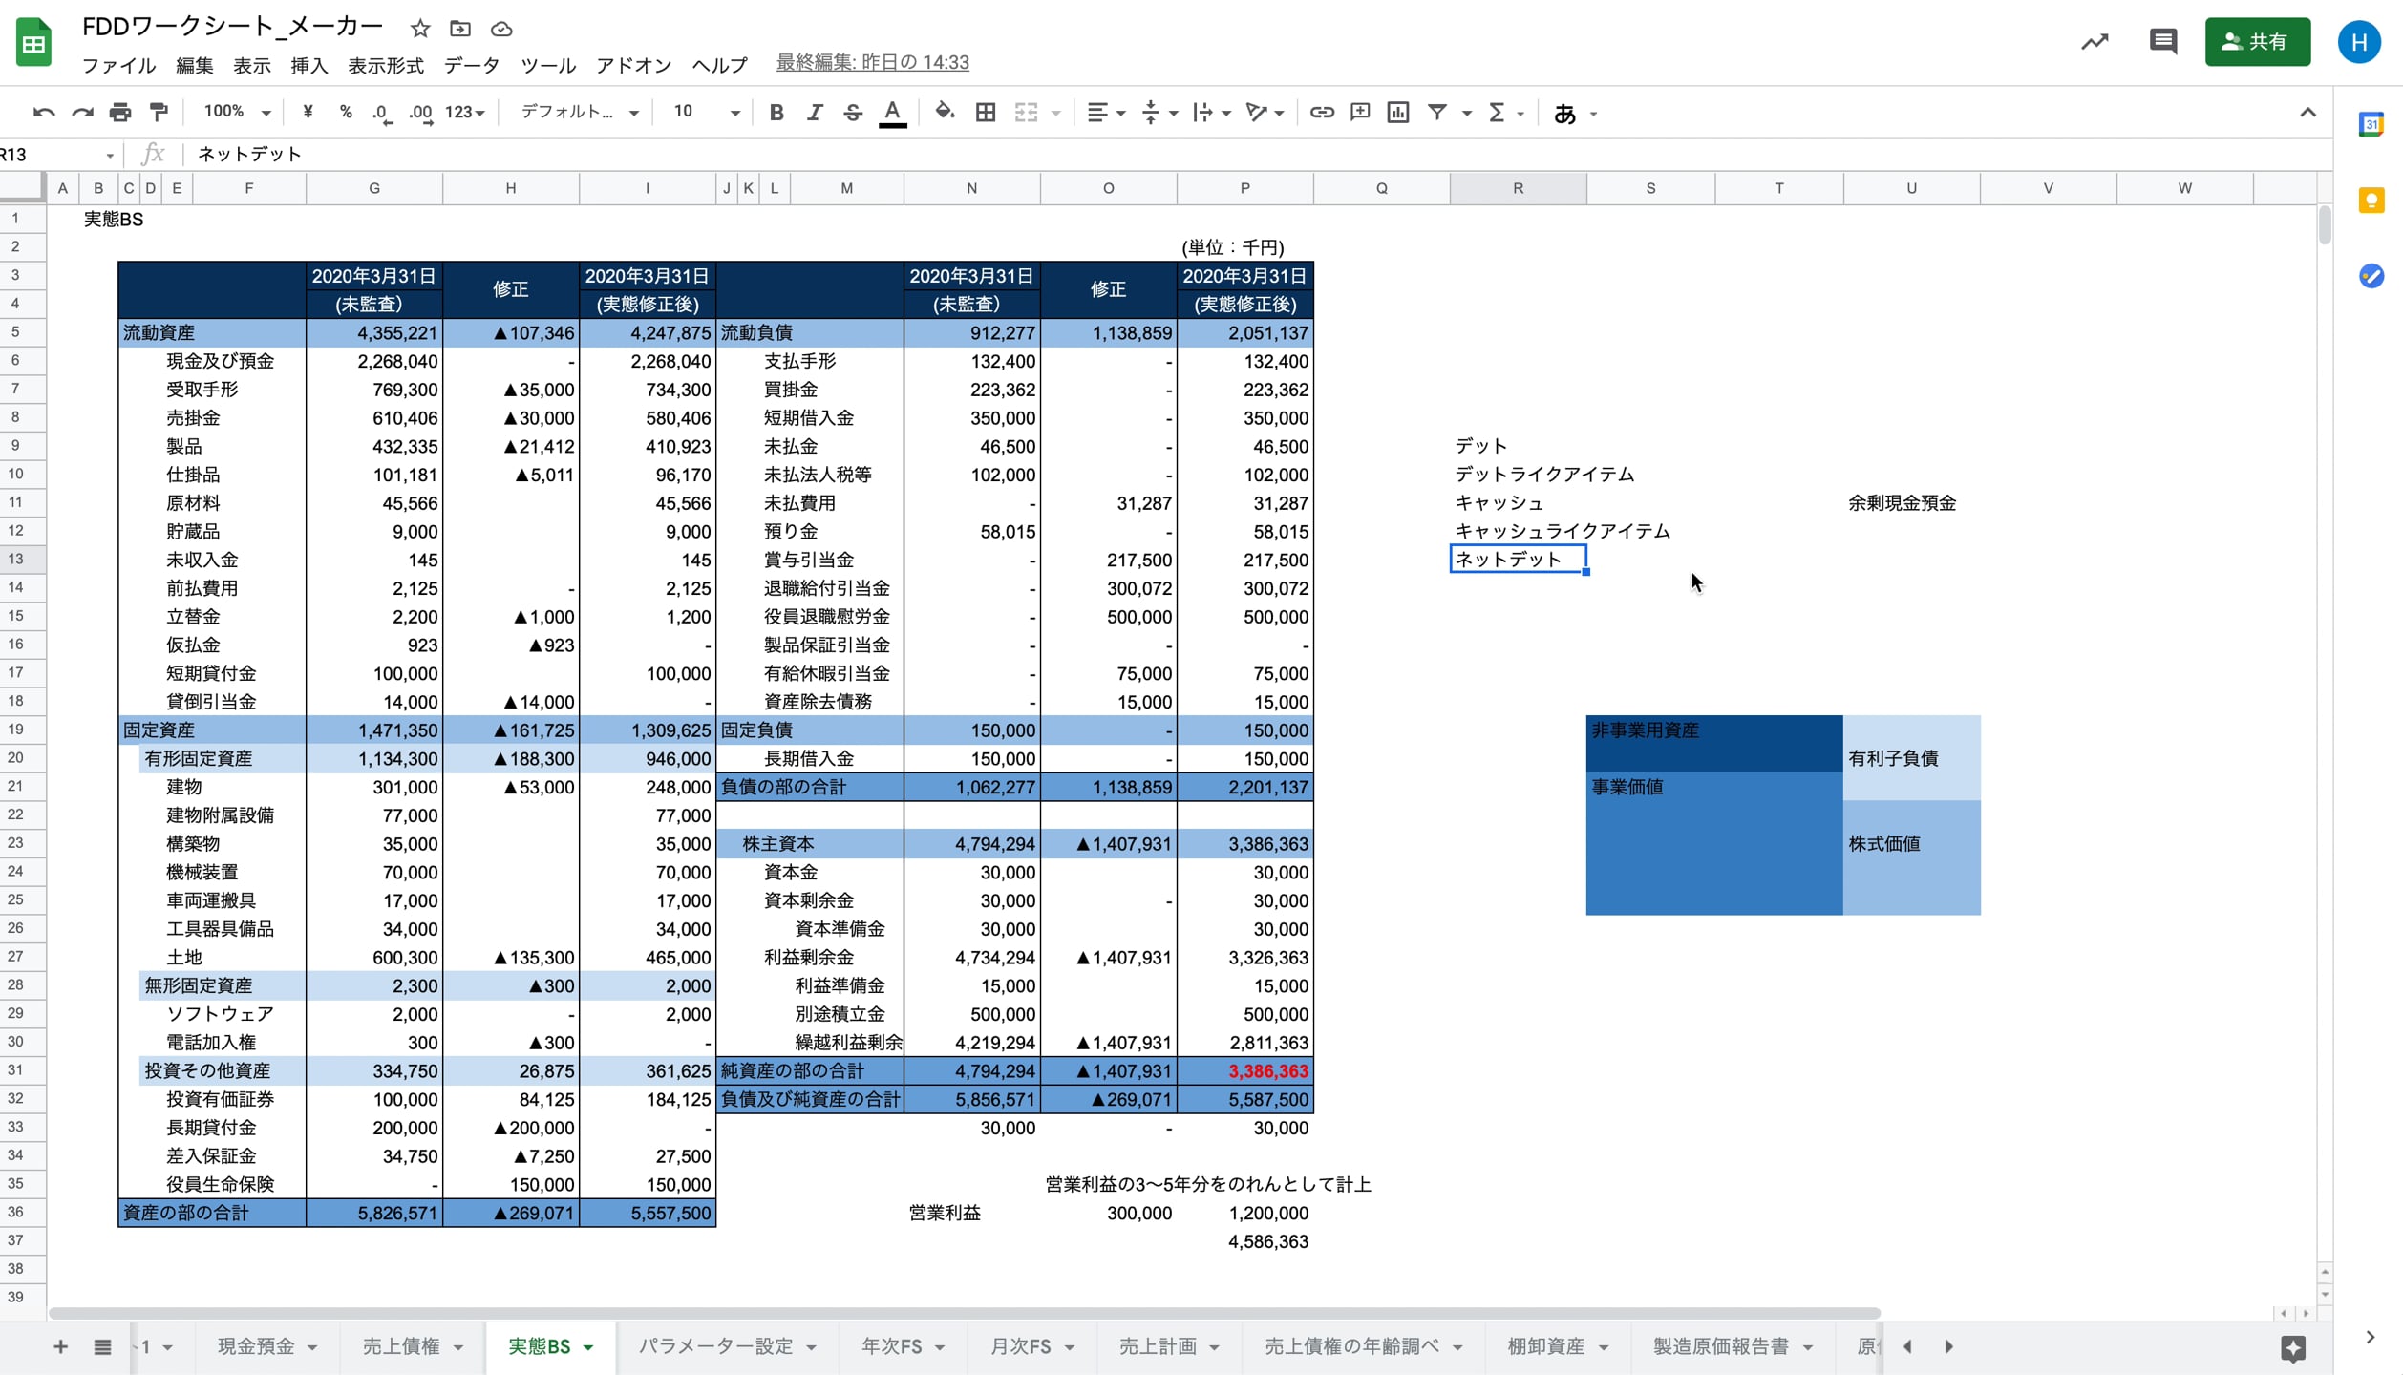
Task: Open the データ menu
Action: coord(471,65)
